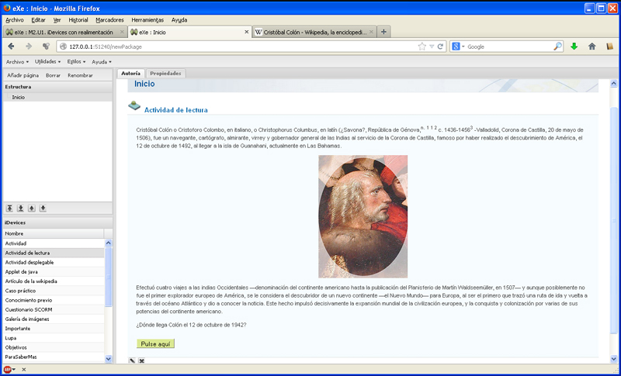Screen dimensions: 621x376
Task: Open the eXe Ayuda dropdown menu
Action: tap(102, 62)
